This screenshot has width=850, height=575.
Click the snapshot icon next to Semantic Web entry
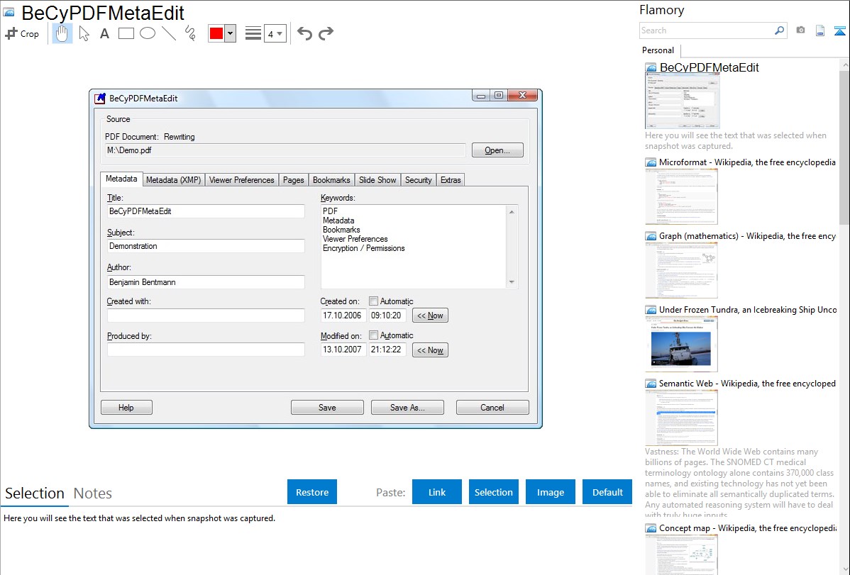tap(651, 384)
